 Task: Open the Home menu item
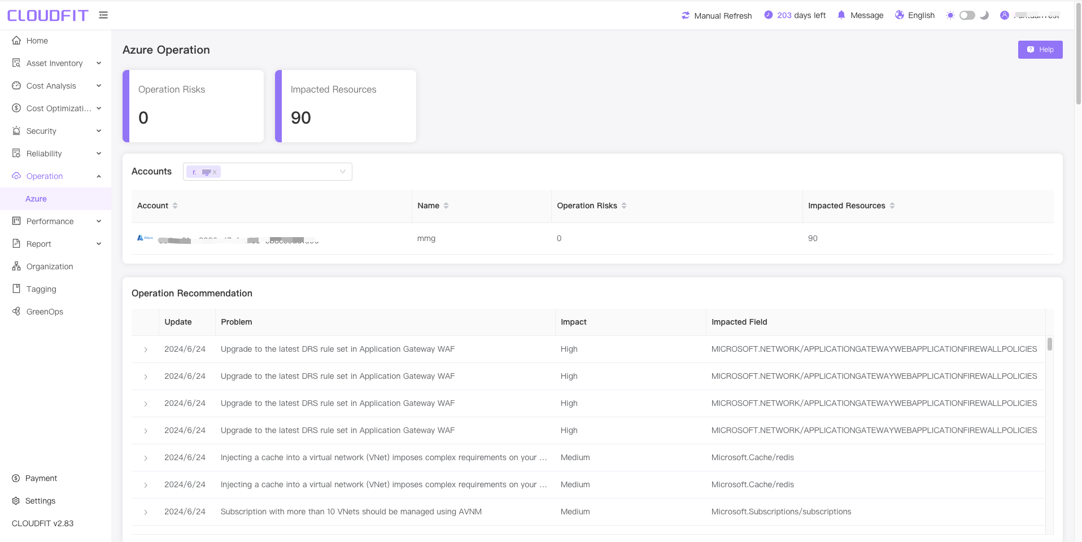(55, 41)
